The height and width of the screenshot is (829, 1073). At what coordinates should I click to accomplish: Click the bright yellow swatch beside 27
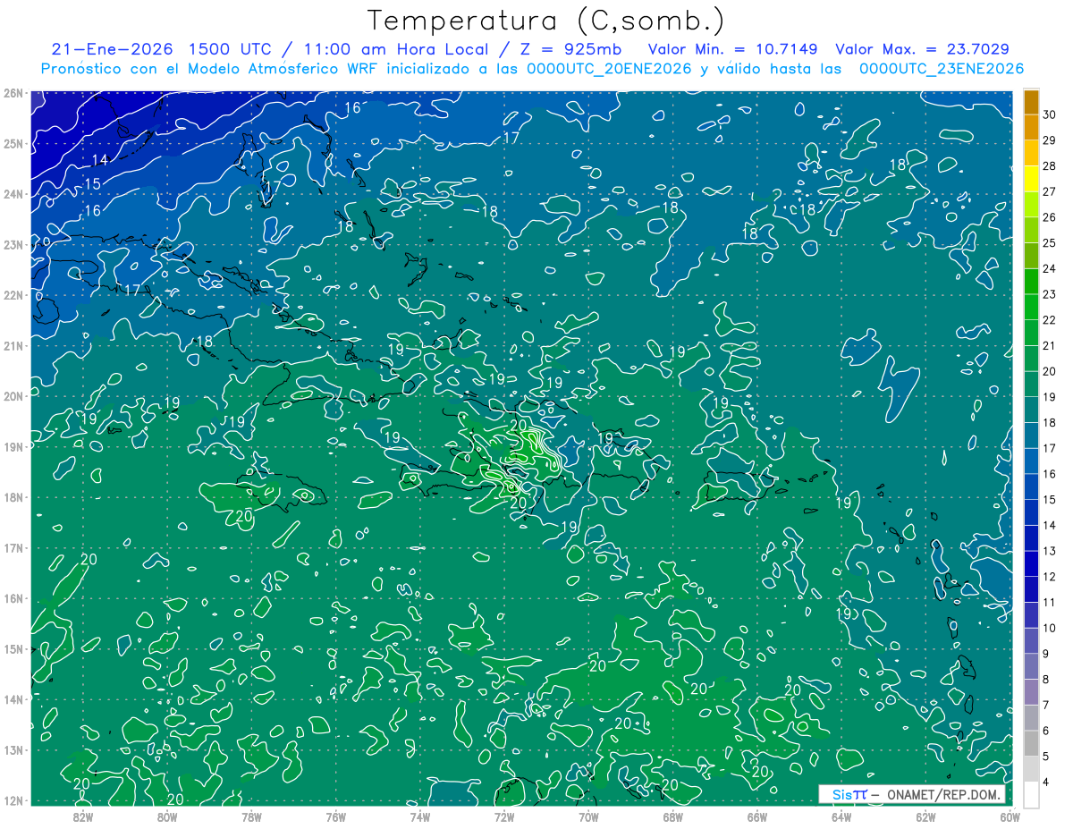pos(1031,179)
